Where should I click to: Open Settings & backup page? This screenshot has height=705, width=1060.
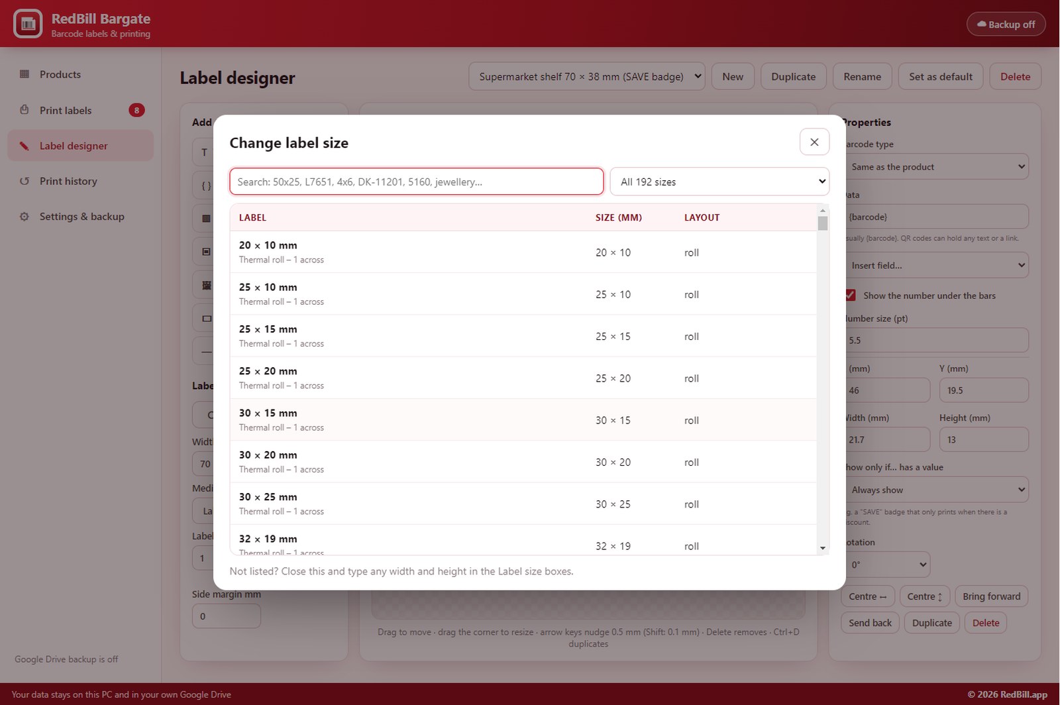pos(80,217)
